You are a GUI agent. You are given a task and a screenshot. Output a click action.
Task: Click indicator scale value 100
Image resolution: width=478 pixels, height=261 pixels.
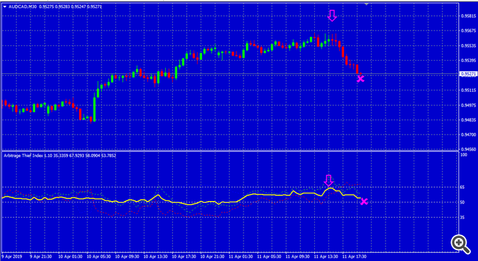464,155
